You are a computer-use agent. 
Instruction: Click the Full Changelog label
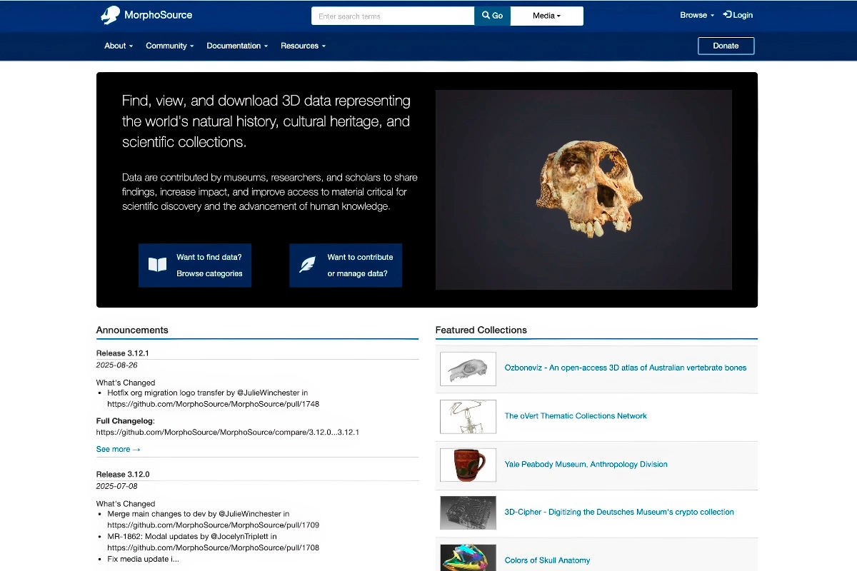pyautogui.click(x=126, y=421)
